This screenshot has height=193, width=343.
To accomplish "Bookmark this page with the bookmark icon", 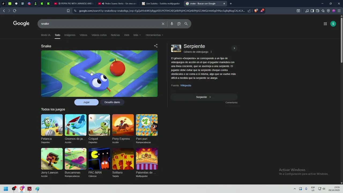I will (x=68, y=11).
